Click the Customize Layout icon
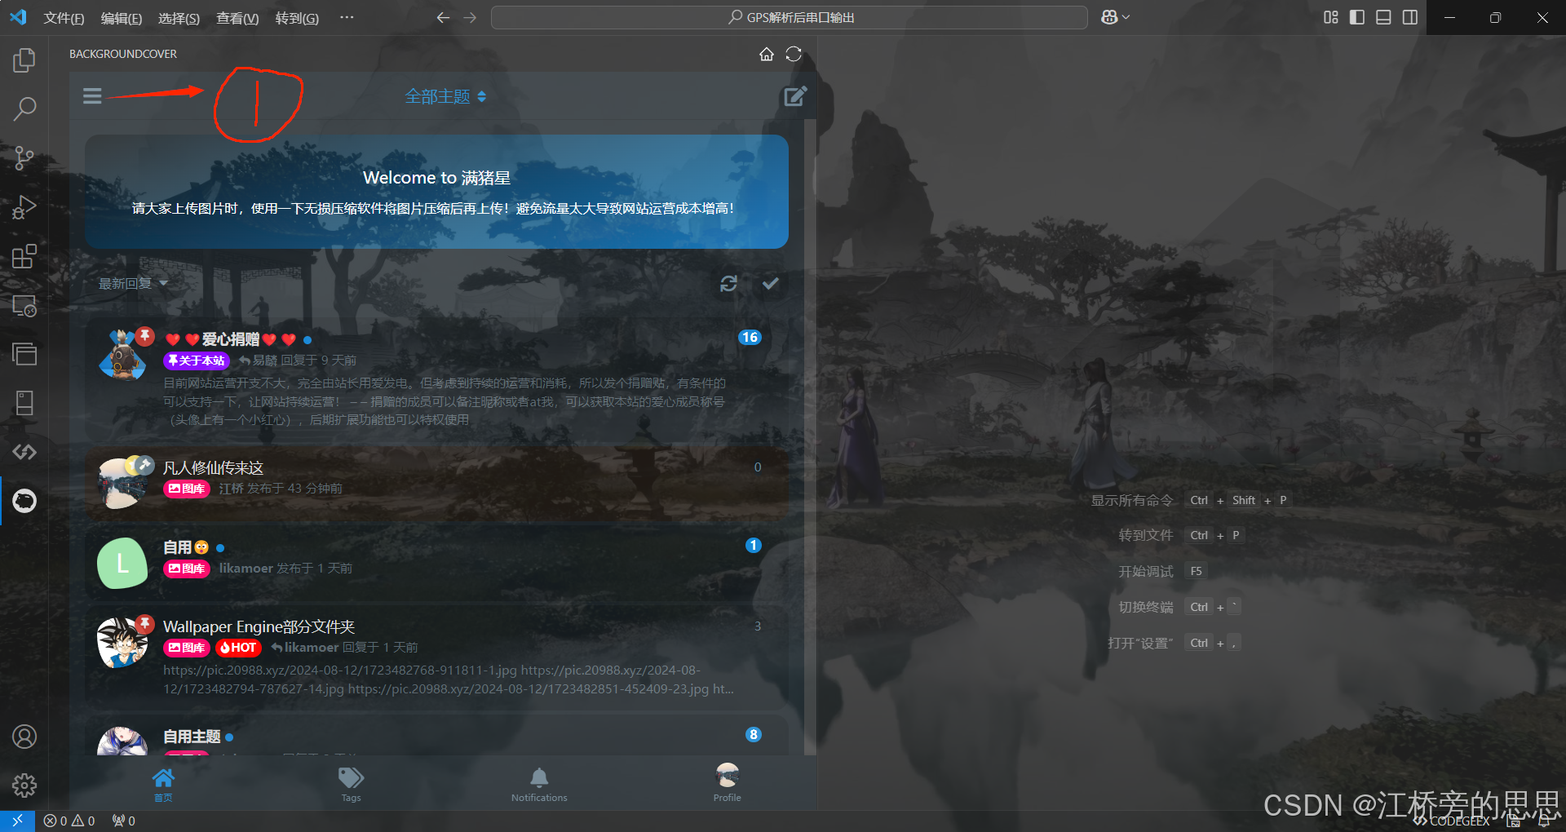 coord(1331,17)
